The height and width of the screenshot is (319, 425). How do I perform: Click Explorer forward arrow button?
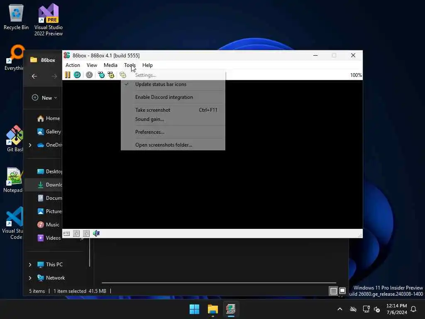pyautogui.click(x=54, y=76)
